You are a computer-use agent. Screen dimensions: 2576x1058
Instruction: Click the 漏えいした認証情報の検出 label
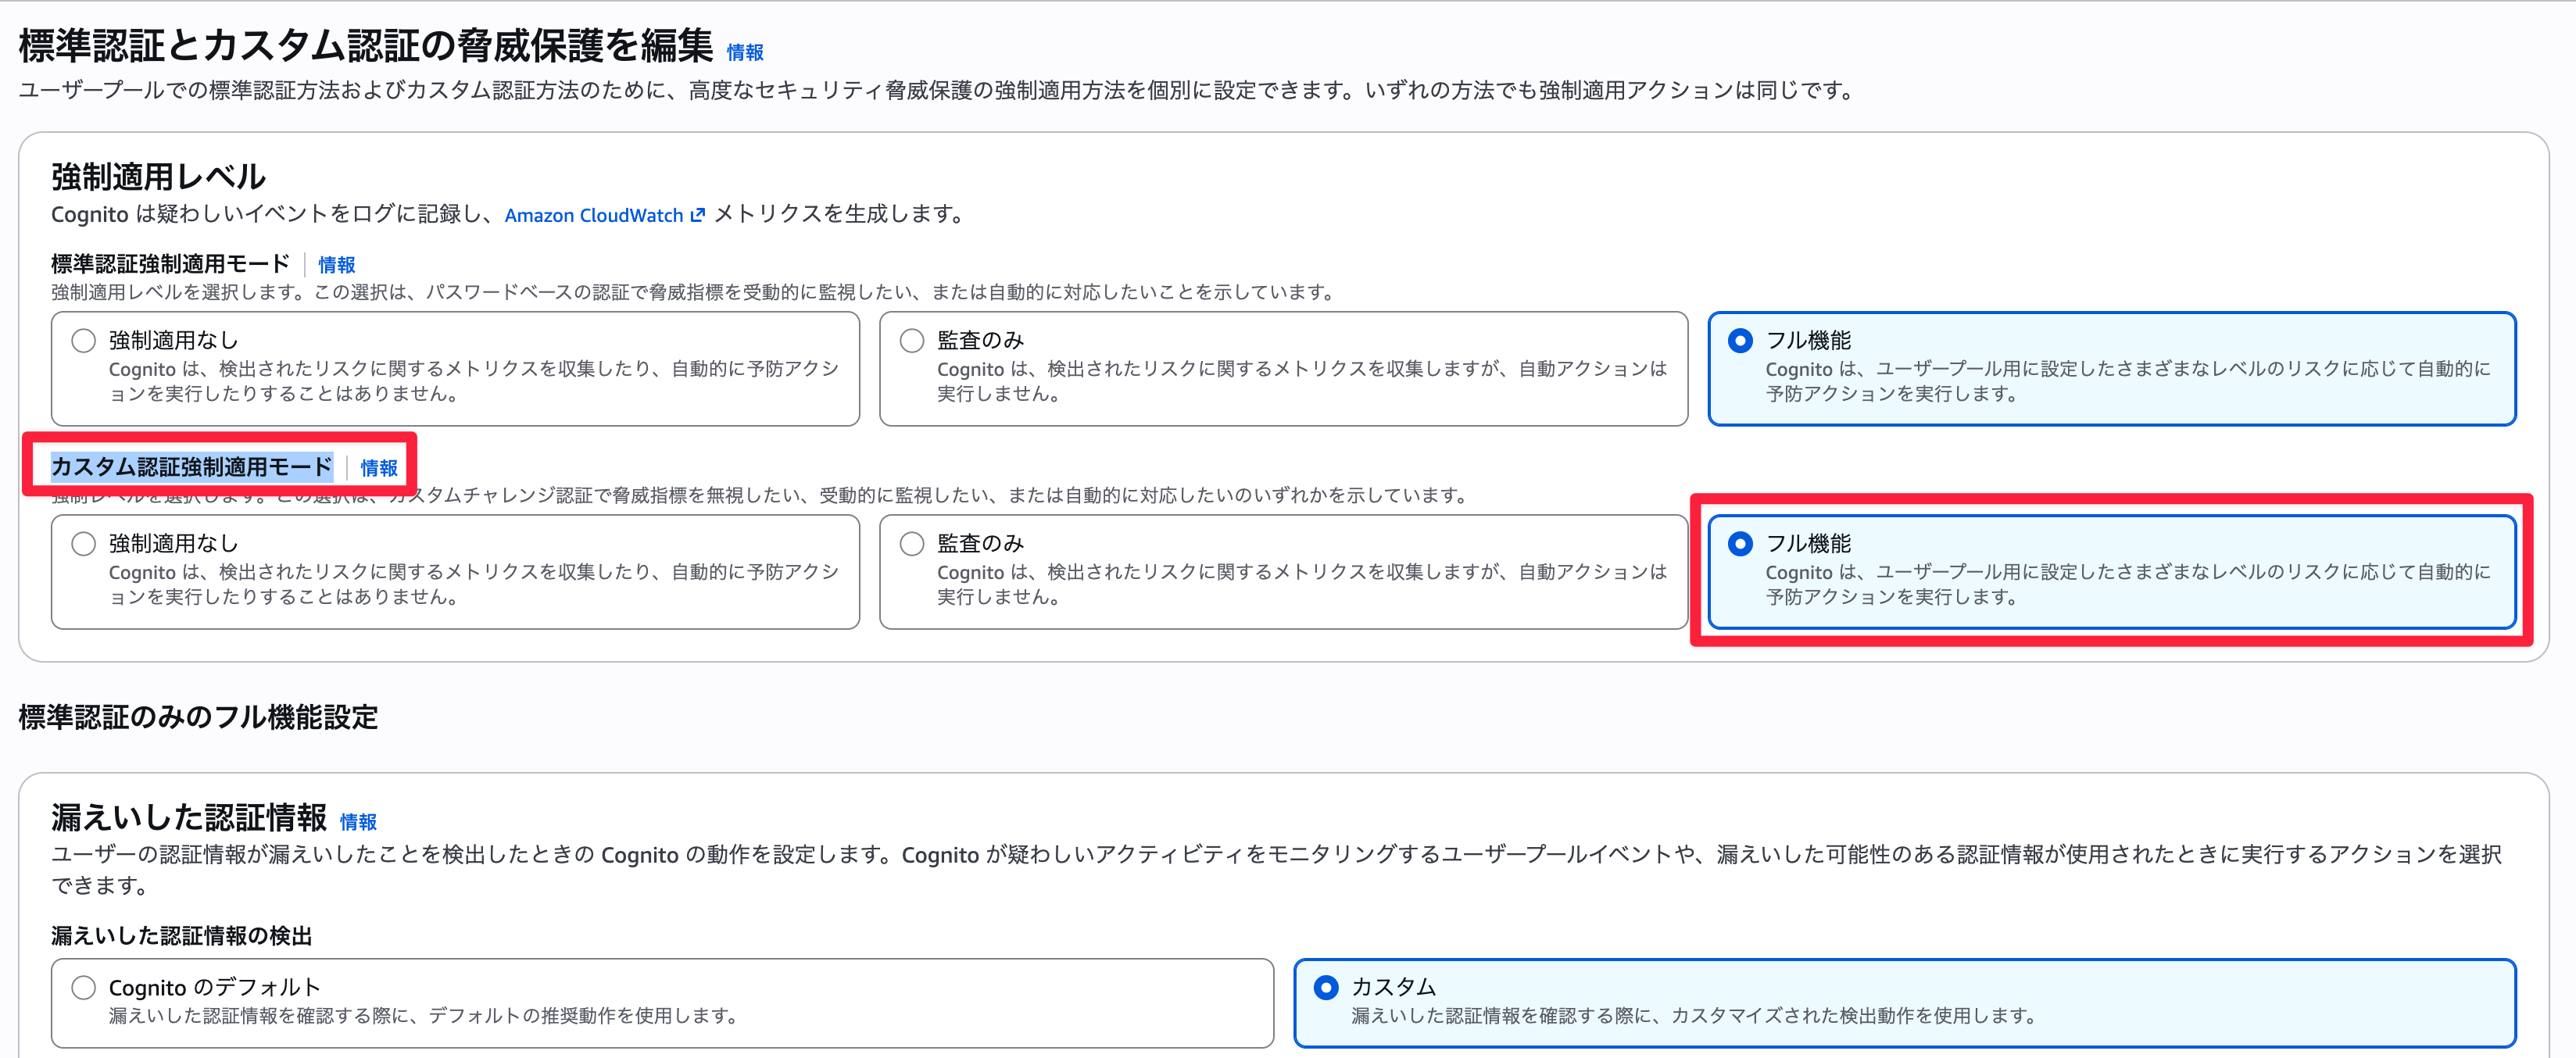pyautogui.click(x=181, y=936)
